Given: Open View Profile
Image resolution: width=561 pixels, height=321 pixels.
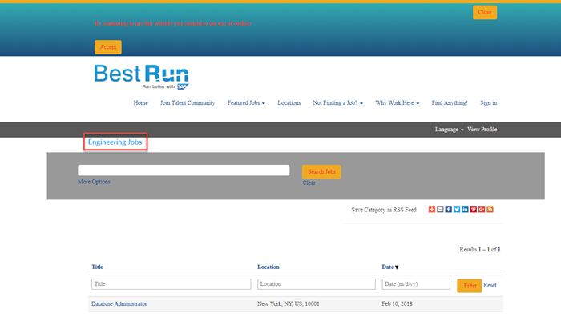Looking at the screenshot, I should pyautogui.click(x=482, y=130).
